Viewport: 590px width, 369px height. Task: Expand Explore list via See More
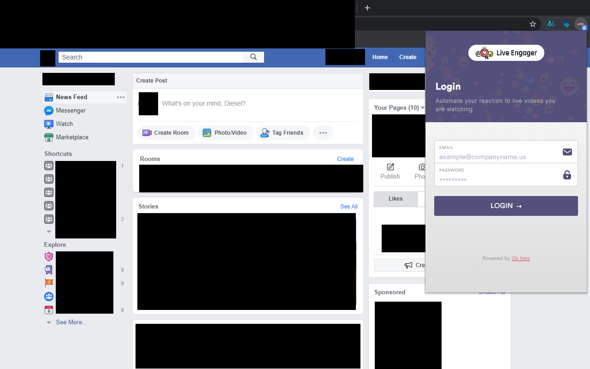(x=71, y=322)
